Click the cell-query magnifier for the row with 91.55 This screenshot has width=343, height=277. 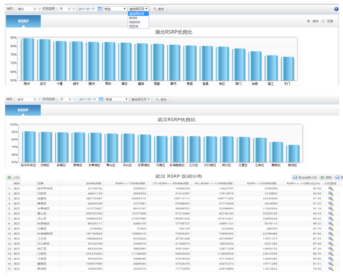(x=330, y=198)
